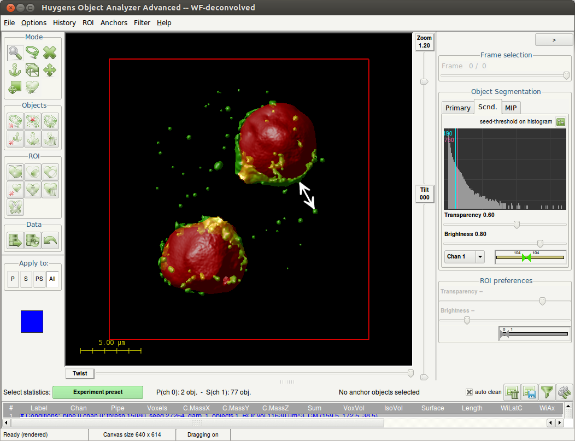Viewport: 575px width, 441px height.
Task: Select the lasso mode tool
Action: 32,52
